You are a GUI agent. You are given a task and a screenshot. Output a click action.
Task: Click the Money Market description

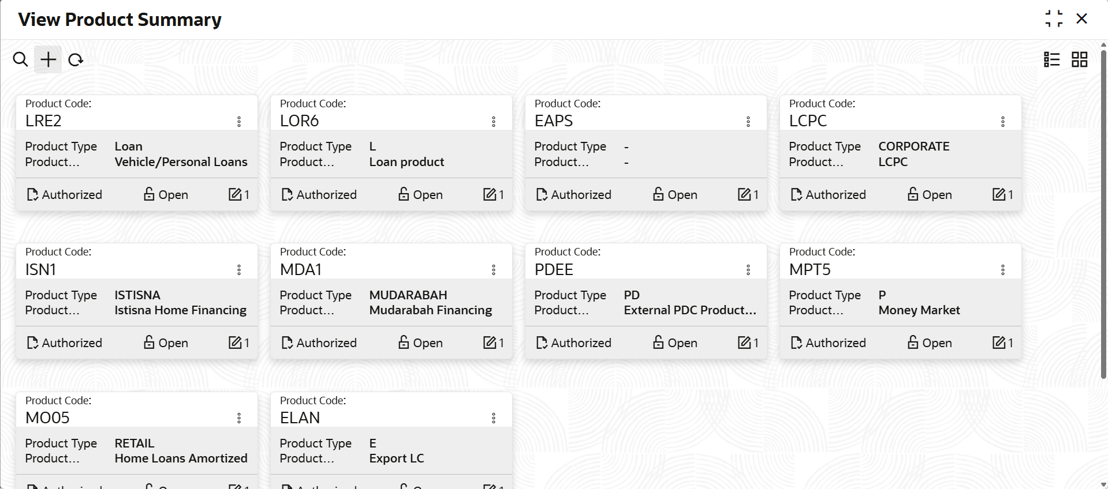(919, 310)
